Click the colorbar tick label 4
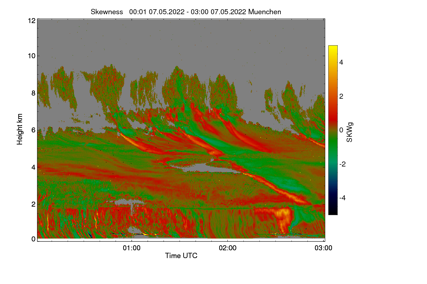This screenshot has height=284, width=427. click(x=341, y=62)
